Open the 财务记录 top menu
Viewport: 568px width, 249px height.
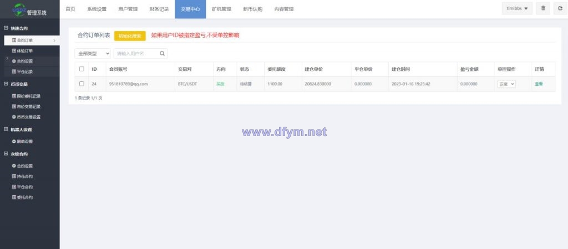click(x=159, y=9)
